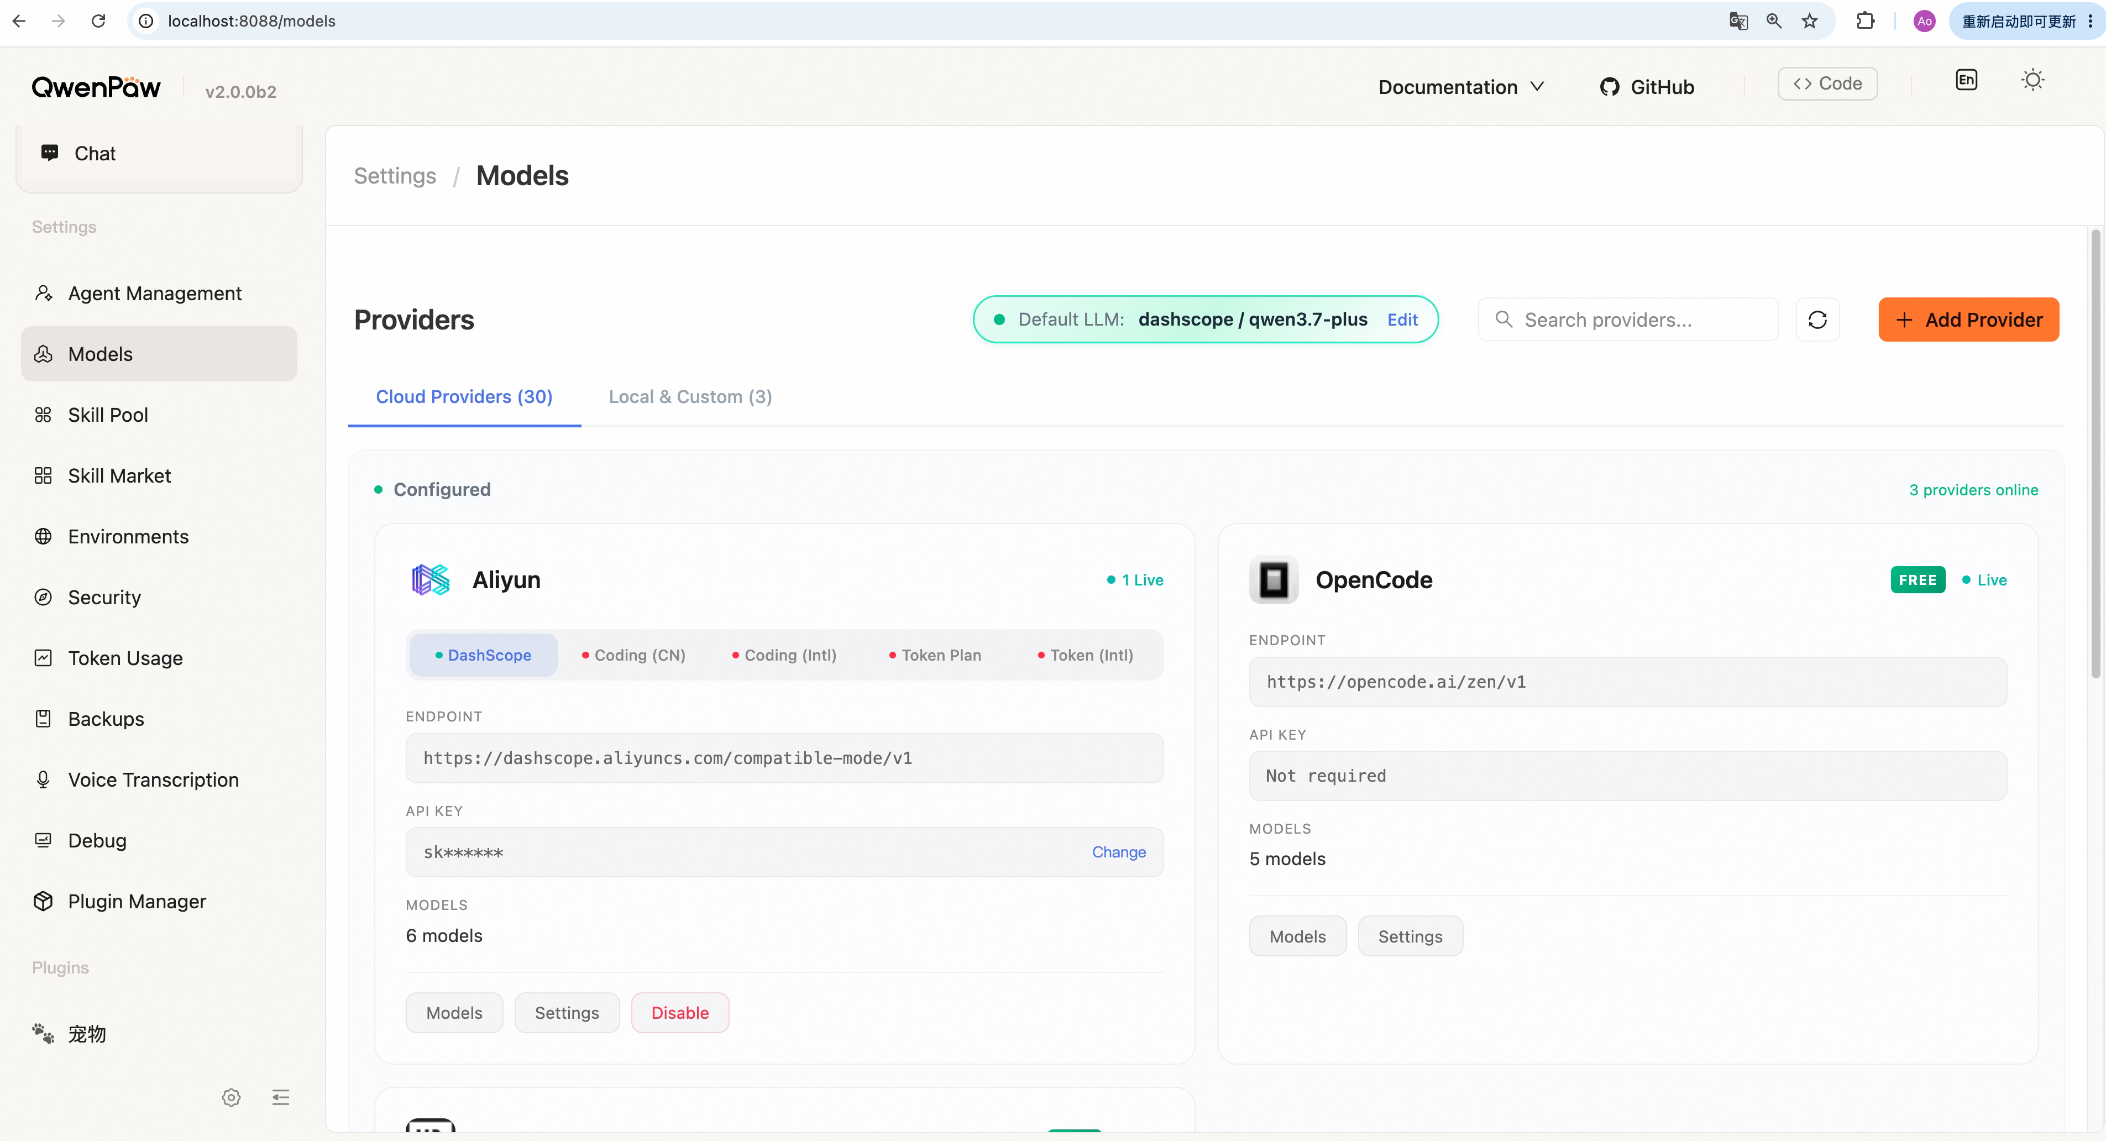Image resolution: width=2106 pixels, height=1141 pixels.
Task: Disable the Aliyun provider
Action: coord(679,1013)
